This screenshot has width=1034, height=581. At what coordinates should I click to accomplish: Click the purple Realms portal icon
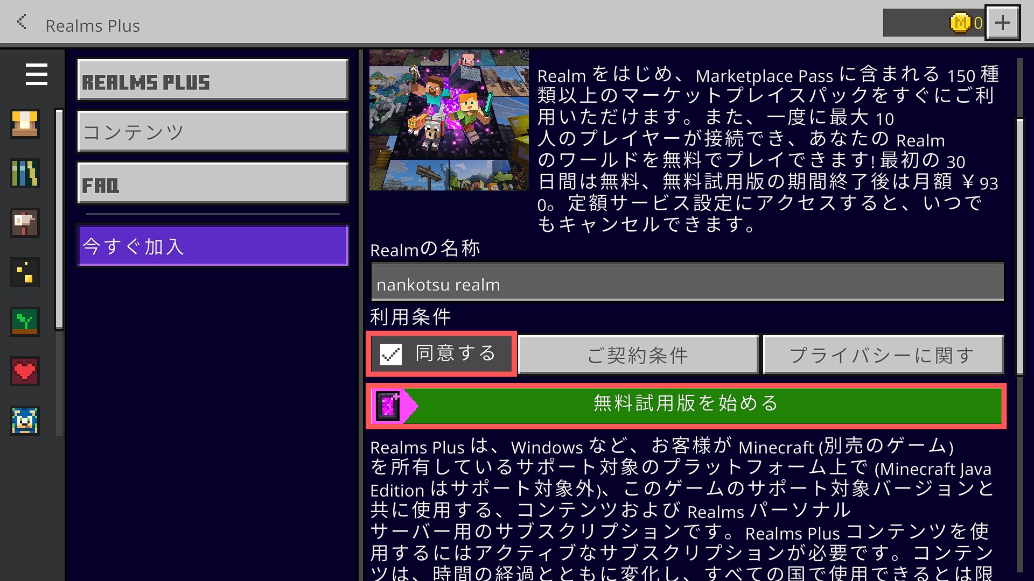[389, 406]
